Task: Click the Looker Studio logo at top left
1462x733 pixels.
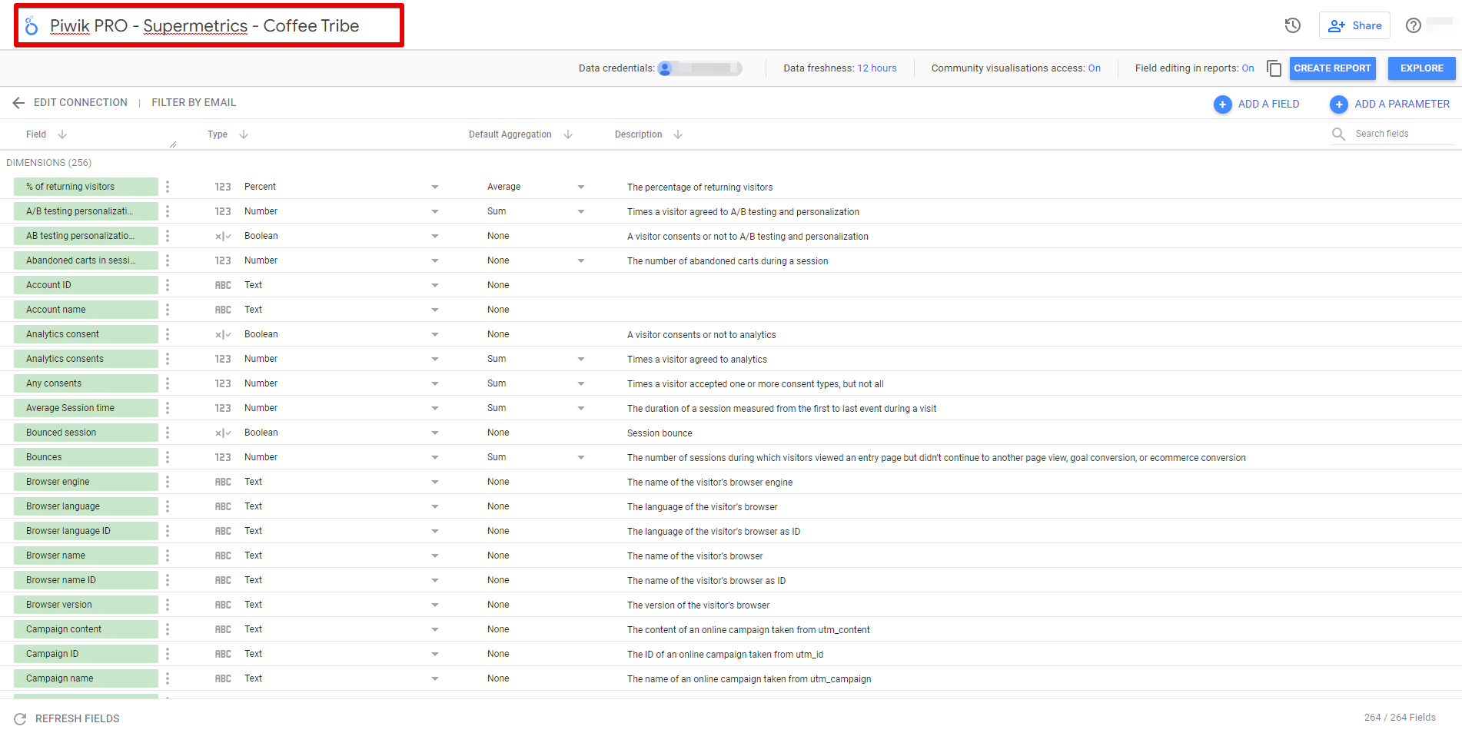Action: coord(30,25)
